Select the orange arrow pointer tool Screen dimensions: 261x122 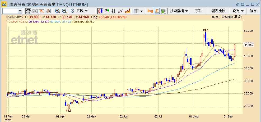[x=41, y=11]
